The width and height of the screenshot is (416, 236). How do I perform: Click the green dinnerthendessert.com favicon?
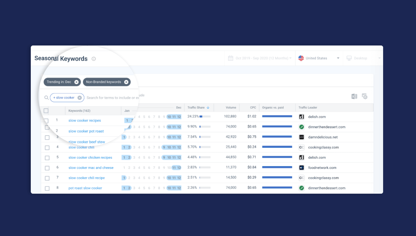pos(301,127)
